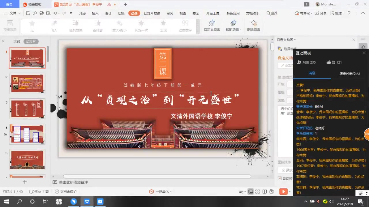Viewport: 369px width, 207px height.
Task: Open the 设计 ribbon tab
Action: pyautogui.click(x=108, y=13)
